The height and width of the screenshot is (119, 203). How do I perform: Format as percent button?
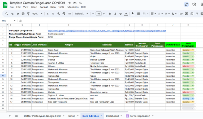coord(53,14)
